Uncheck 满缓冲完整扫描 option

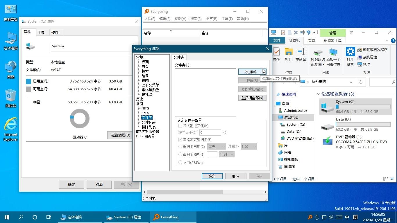click(x=181, y=139)
